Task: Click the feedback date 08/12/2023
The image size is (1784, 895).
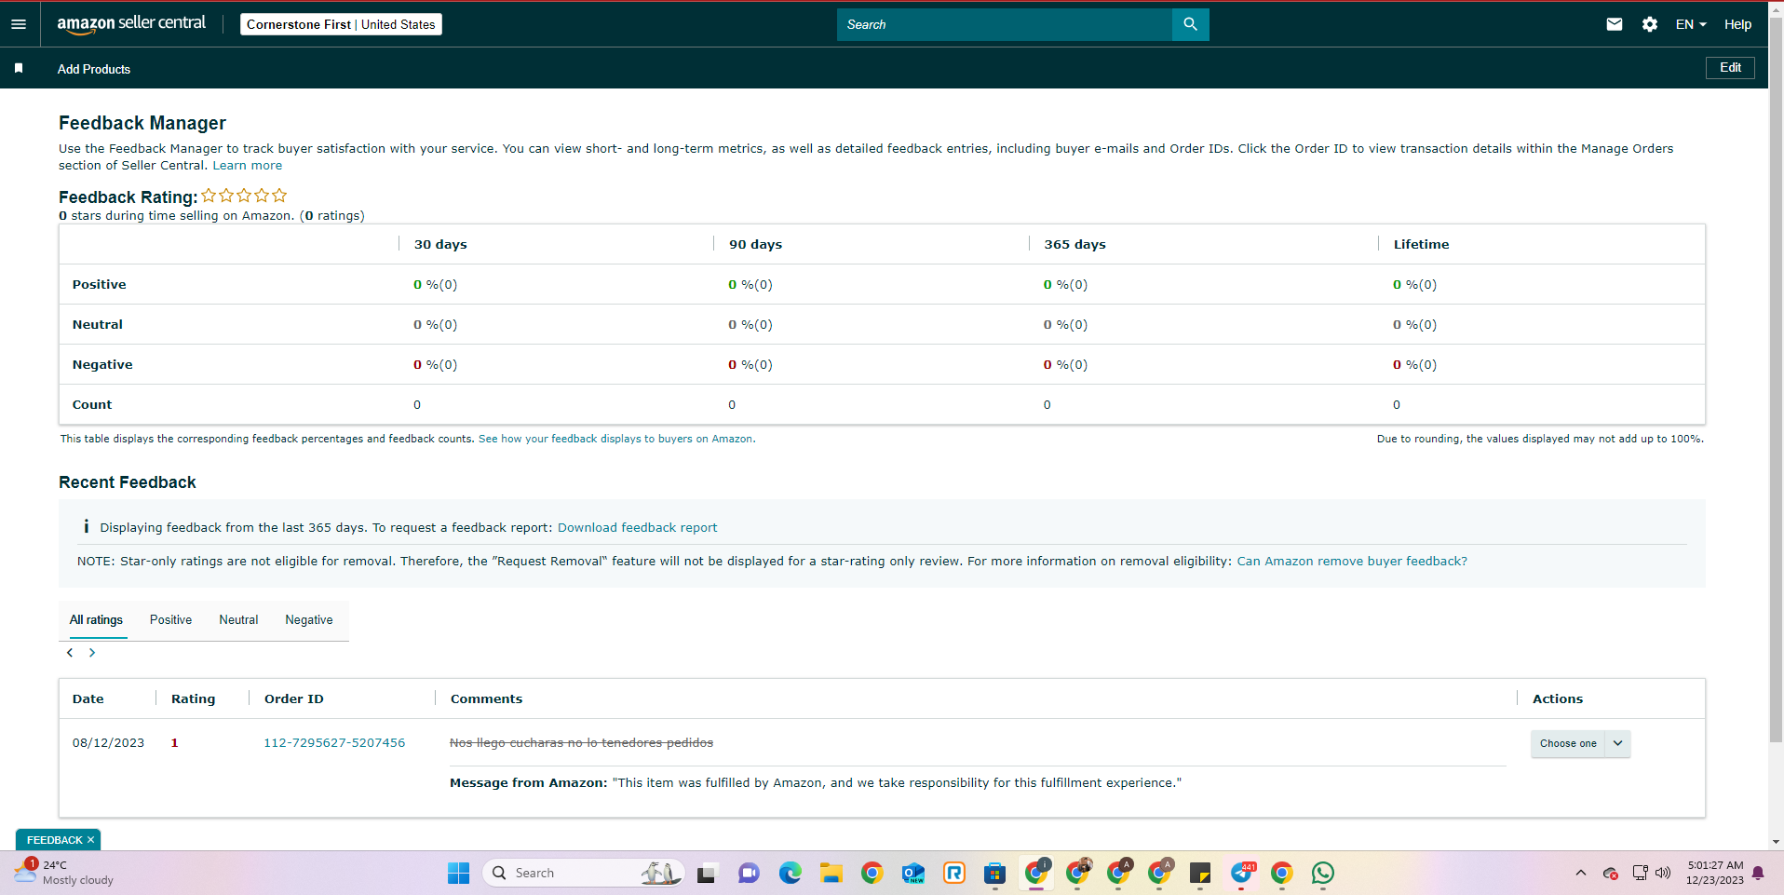Action: (108, 743)
